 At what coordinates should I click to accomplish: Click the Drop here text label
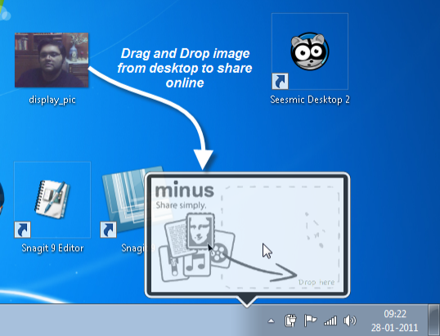click(x=317, y=282)
